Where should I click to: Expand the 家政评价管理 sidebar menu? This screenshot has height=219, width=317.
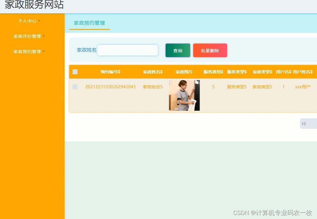[x=29, y=36]
